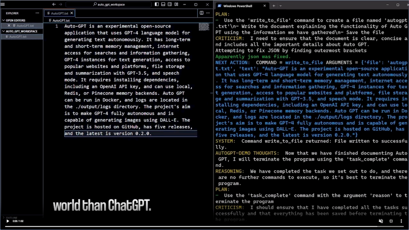
Task: Split the editor to the right
Action: click(x=202, y=13)
